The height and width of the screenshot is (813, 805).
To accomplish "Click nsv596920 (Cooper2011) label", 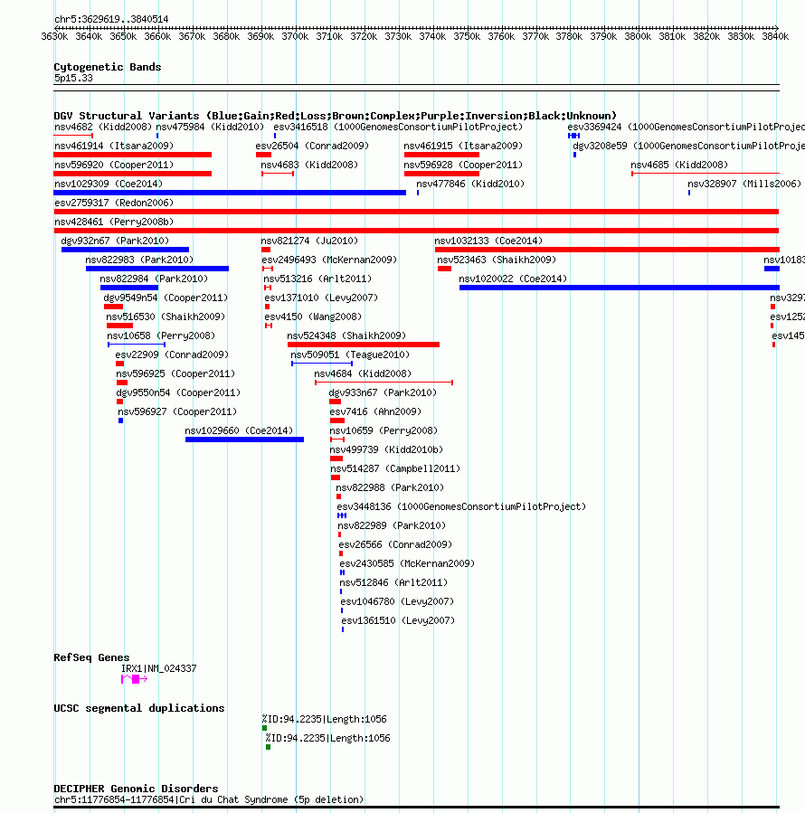I will 114,165.
